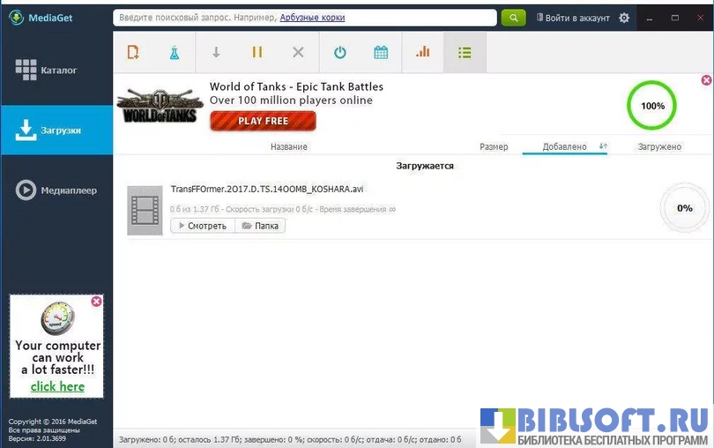Open settings via the gear icon
The height and width of the screenshot is (448, 714).
(x=624, y=18)
